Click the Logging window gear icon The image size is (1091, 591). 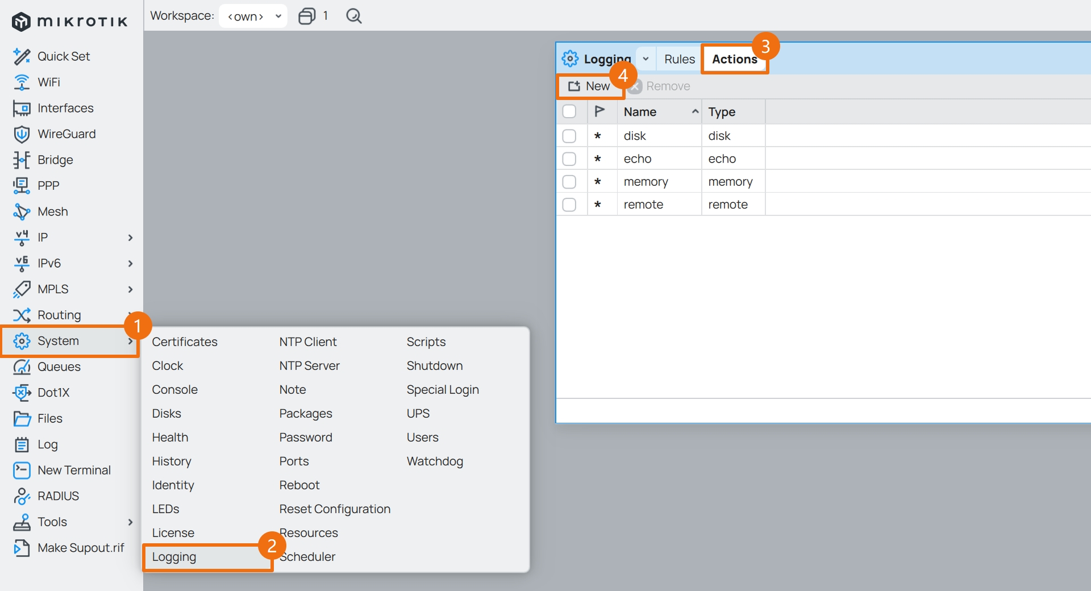coord(570,59)
